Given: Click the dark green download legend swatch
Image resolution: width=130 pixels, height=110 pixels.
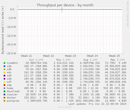Looking at the screenshot, I should pos(4,91).
